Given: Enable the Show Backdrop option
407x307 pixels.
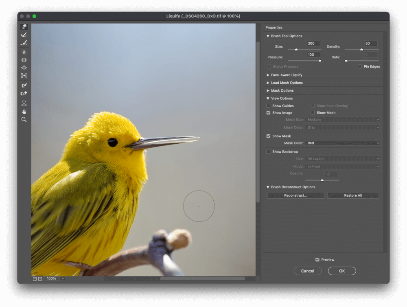Looking at the screenshot, I should (x=269, y=152).
